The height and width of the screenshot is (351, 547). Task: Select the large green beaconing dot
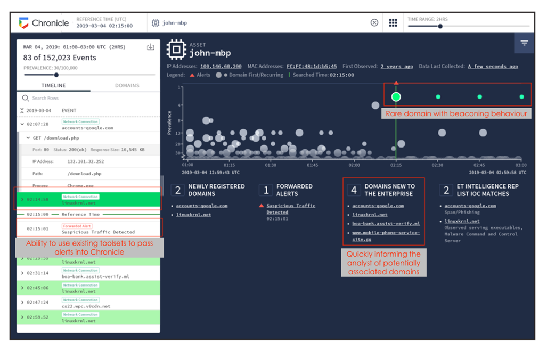coord(396,96)
